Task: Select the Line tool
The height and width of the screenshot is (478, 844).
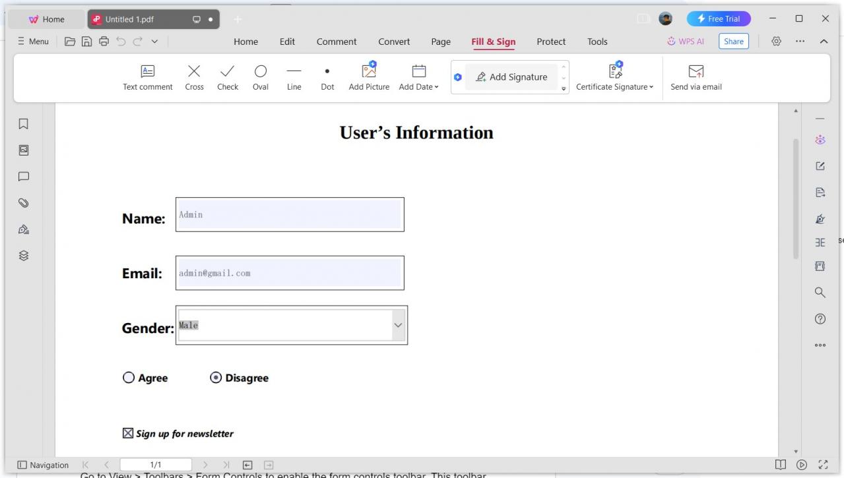Action: 293,77
